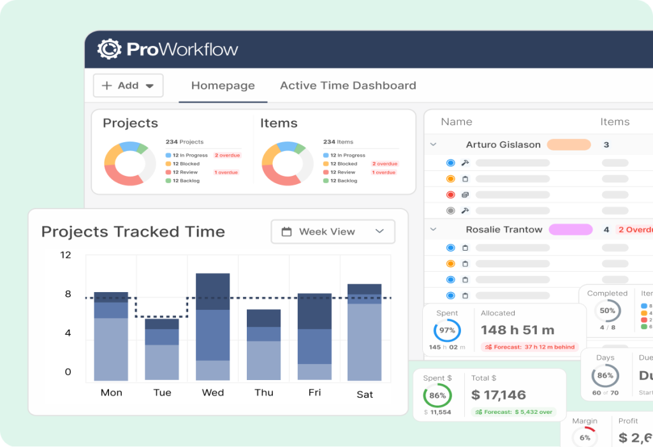Click the green Forecast $ 5,432 over badge

click(x=513, y=412)
